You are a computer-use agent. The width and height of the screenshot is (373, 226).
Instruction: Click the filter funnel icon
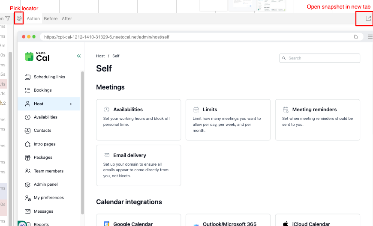tap(8, 18)
